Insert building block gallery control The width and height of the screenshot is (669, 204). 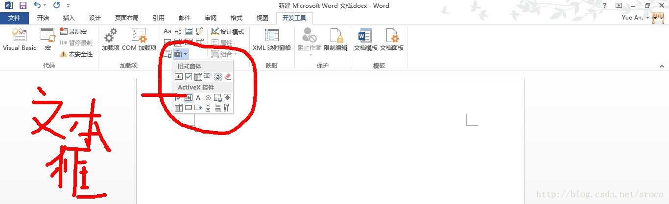[x=200, y=31]
